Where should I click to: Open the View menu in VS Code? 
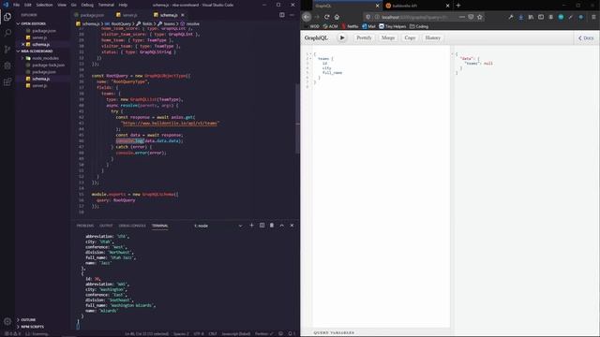click(x=62, y=5)
